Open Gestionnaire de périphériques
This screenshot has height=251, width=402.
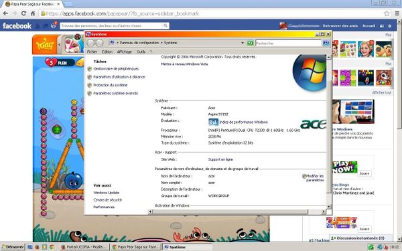(116, 69)
